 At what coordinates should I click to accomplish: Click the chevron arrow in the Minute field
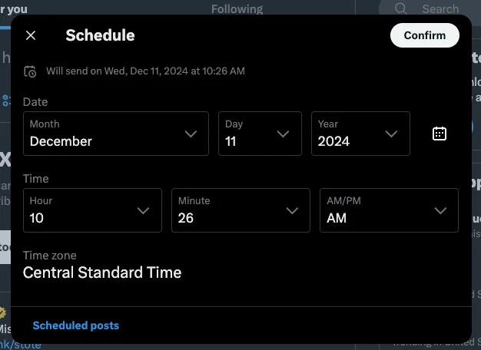pos(292,210)
